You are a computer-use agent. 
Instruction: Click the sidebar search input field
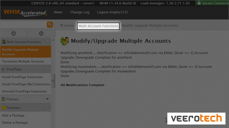[x=24, y=24]
